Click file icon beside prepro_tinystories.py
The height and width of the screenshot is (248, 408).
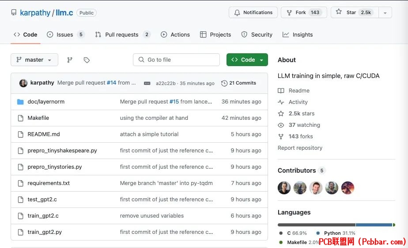[x=21, y=167]
